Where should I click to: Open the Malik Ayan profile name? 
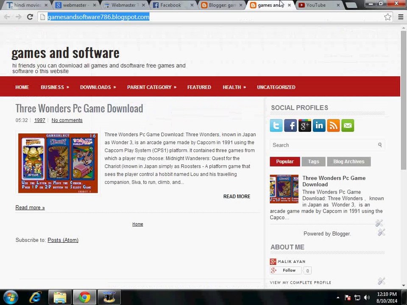[292, 261]
